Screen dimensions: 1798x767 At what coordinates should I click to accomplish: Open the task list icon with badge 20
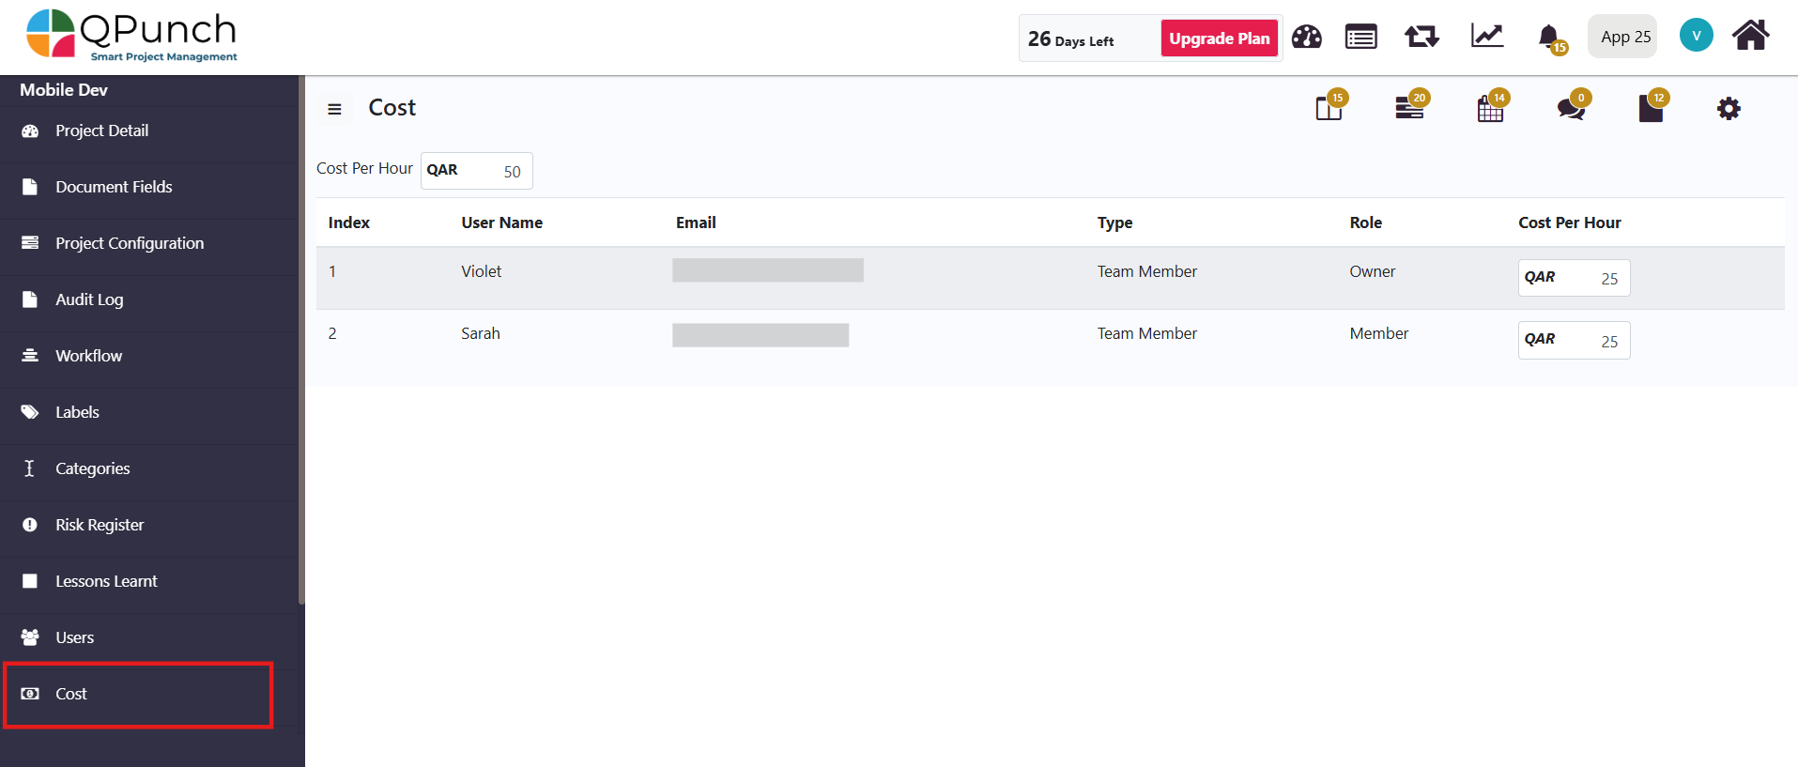pyautogui.click(x=1410, y=106)
